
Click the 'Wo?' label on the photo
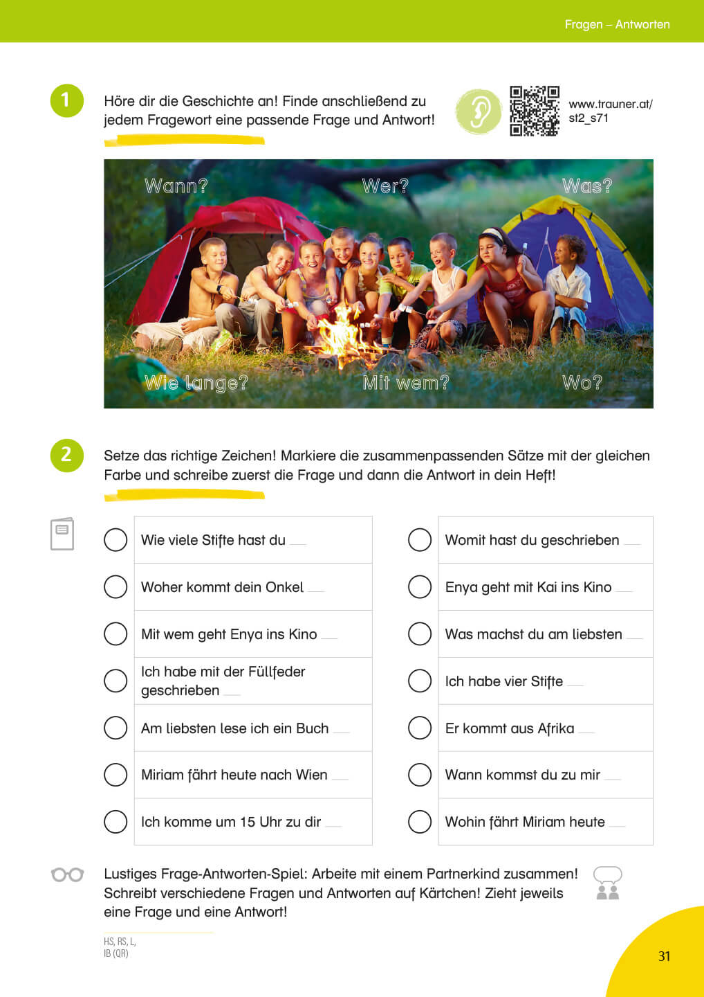(582, 382)
